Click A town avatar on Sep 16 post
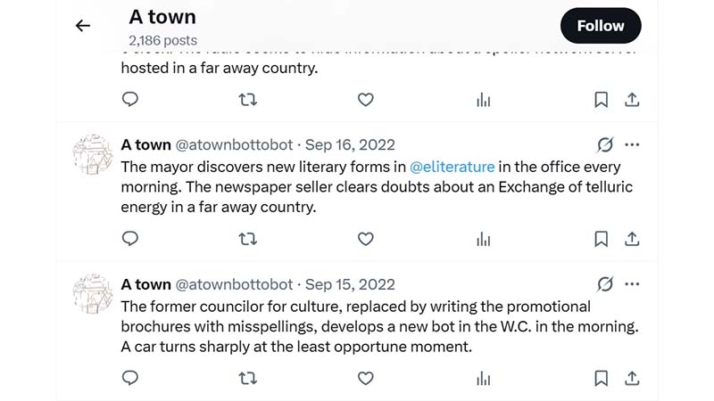 pyautogui.click(x=92, y=155)
